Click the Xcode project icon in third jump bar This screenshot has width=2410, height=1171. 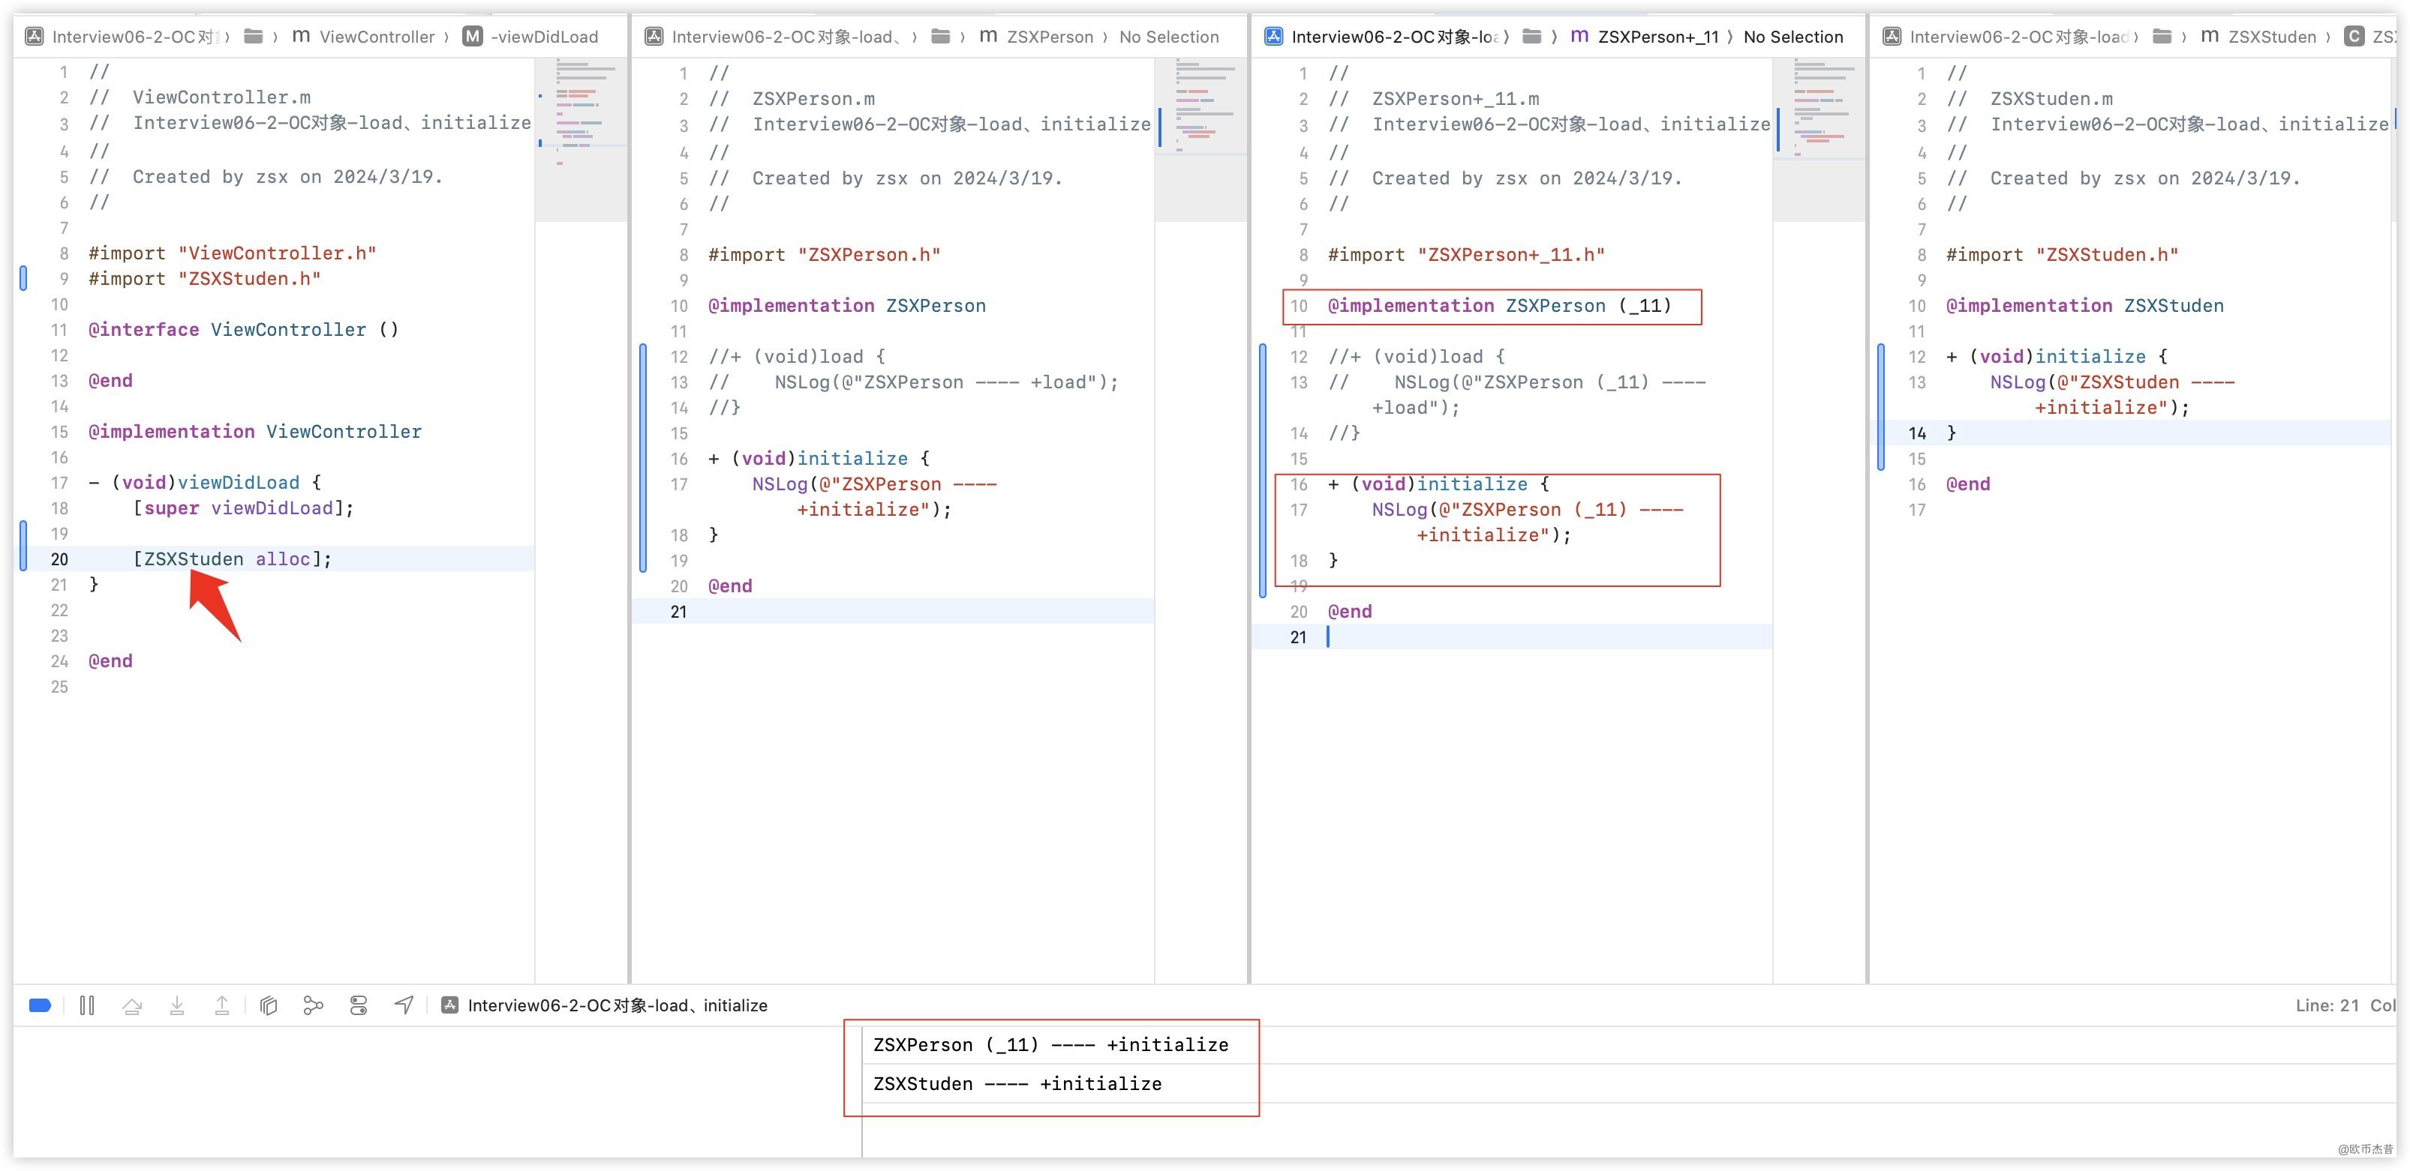pyautogui.click(x=1273, y=37)
